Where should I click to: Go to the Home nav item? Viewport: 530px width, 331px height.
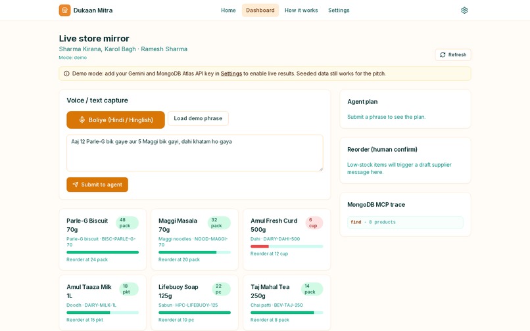point(228,11)
